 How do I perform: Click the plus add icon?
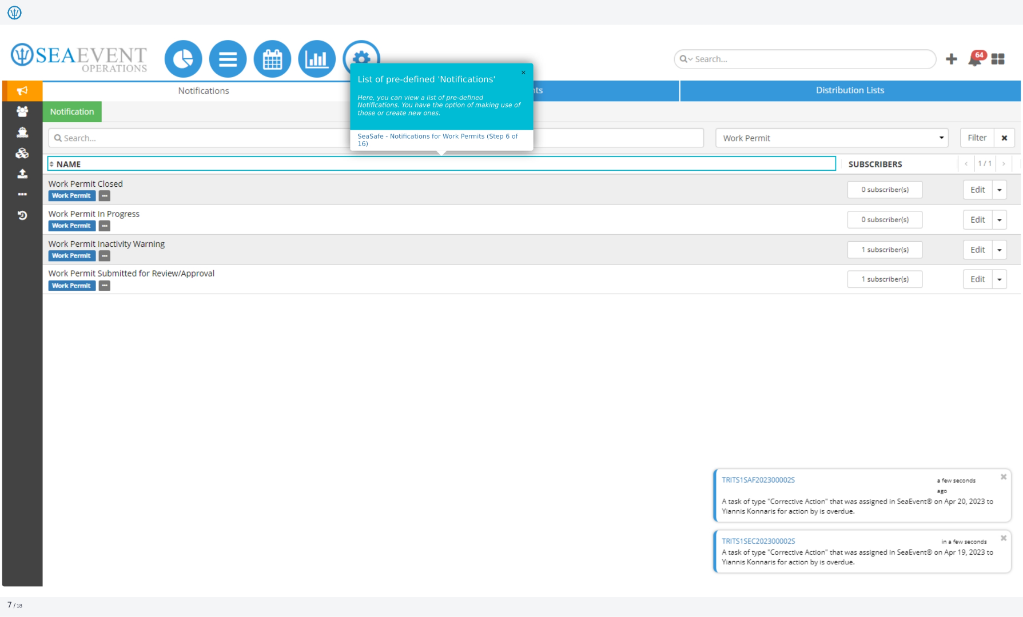pos(952,59)
